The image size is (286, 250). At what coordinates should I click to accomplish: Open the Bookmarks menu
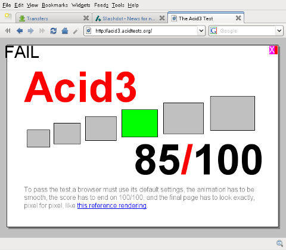55,5
